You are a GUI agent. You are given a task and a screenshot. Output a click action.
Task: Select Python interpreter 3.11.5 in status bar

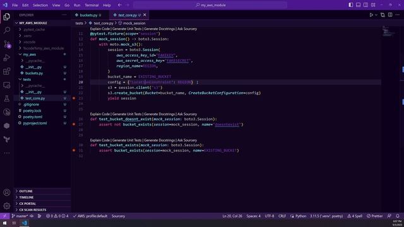coord(326,216)
